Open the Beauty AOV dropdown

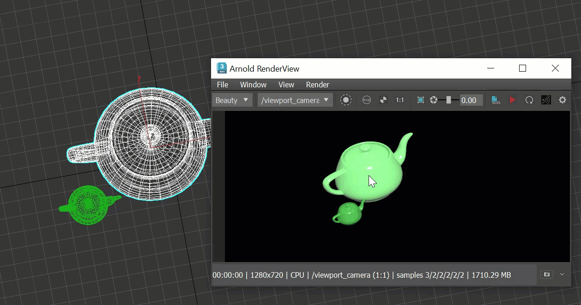tap(232, 100)
